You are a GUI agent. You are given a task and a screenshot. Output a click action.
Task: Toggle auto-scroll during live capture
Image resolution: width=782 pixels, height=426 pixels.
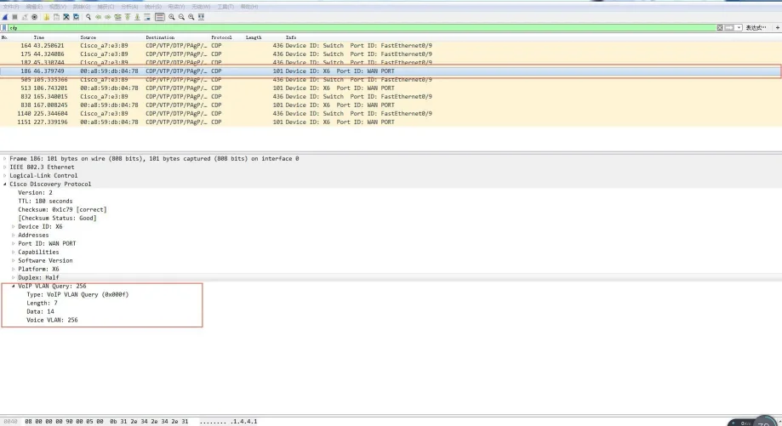[147, 17]
